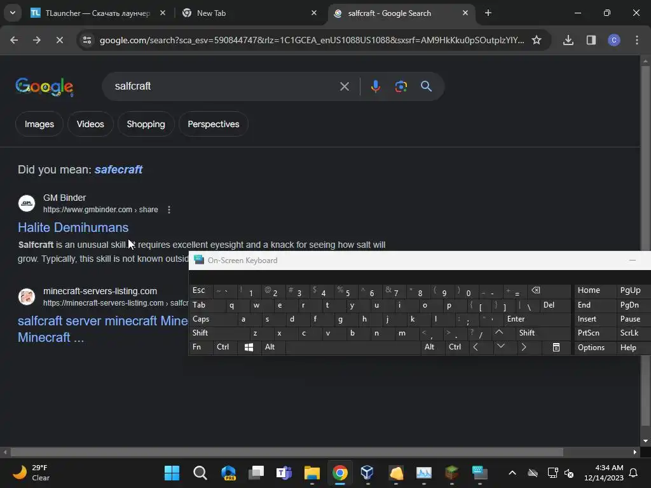The width and height of the screenshot is (651, 488).
Task: Click the Menu key on the on-screen keyboard
Action: pyautogui.click(x=556, y=348)
